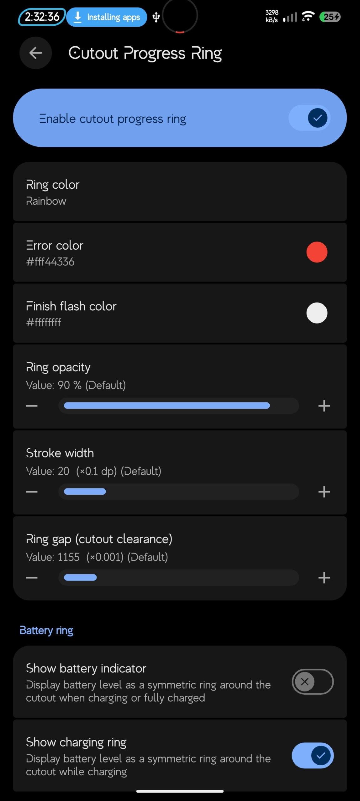The width and height of the screenshot is (360, 801).
Task: Open Error color picker row
Action: [x=180, y=252]
